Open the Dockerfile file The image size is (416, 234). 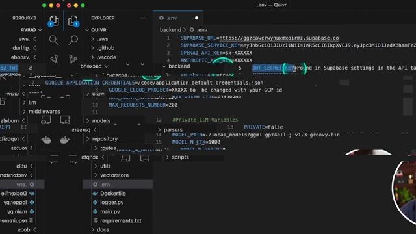point(112,194)
